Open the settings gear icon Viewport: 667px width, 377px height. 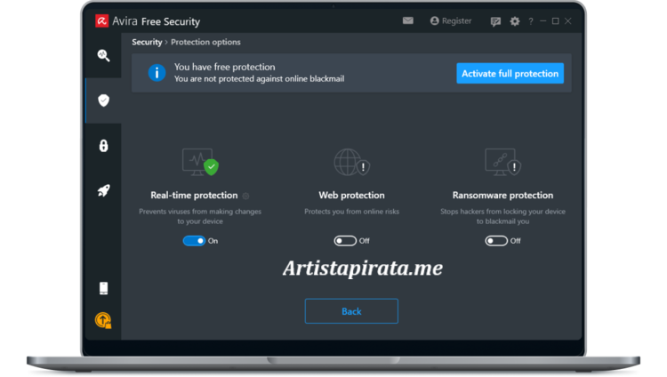(x=515, y=21)
